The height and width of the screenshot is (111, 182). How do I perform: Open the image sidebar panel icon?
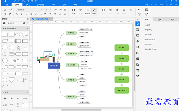pos(138,35)
